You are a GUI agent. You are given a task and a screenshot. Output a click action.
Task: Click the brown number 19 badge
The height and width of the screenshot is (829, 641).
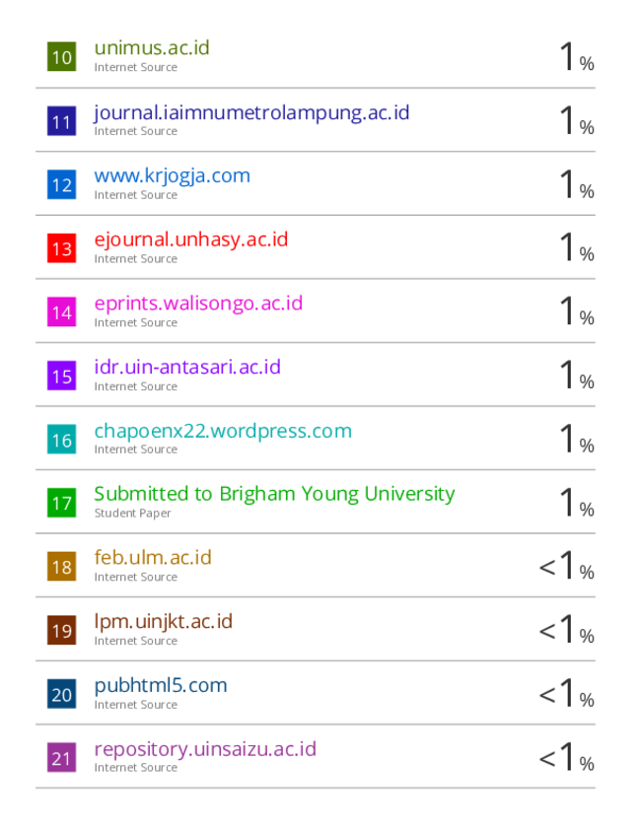pyautogui.click(x=61, y=630)
